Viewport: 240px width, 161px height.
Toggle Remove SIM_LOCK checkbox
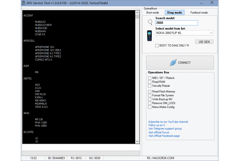click(150, 103)
